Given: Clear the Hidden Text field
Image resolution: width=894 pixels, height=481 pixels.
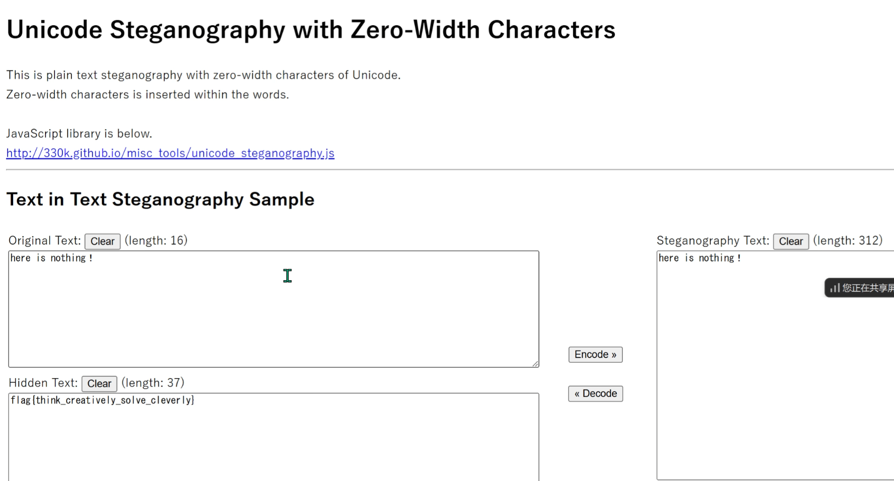Looking at the screenshot, I should coord(99,383).
